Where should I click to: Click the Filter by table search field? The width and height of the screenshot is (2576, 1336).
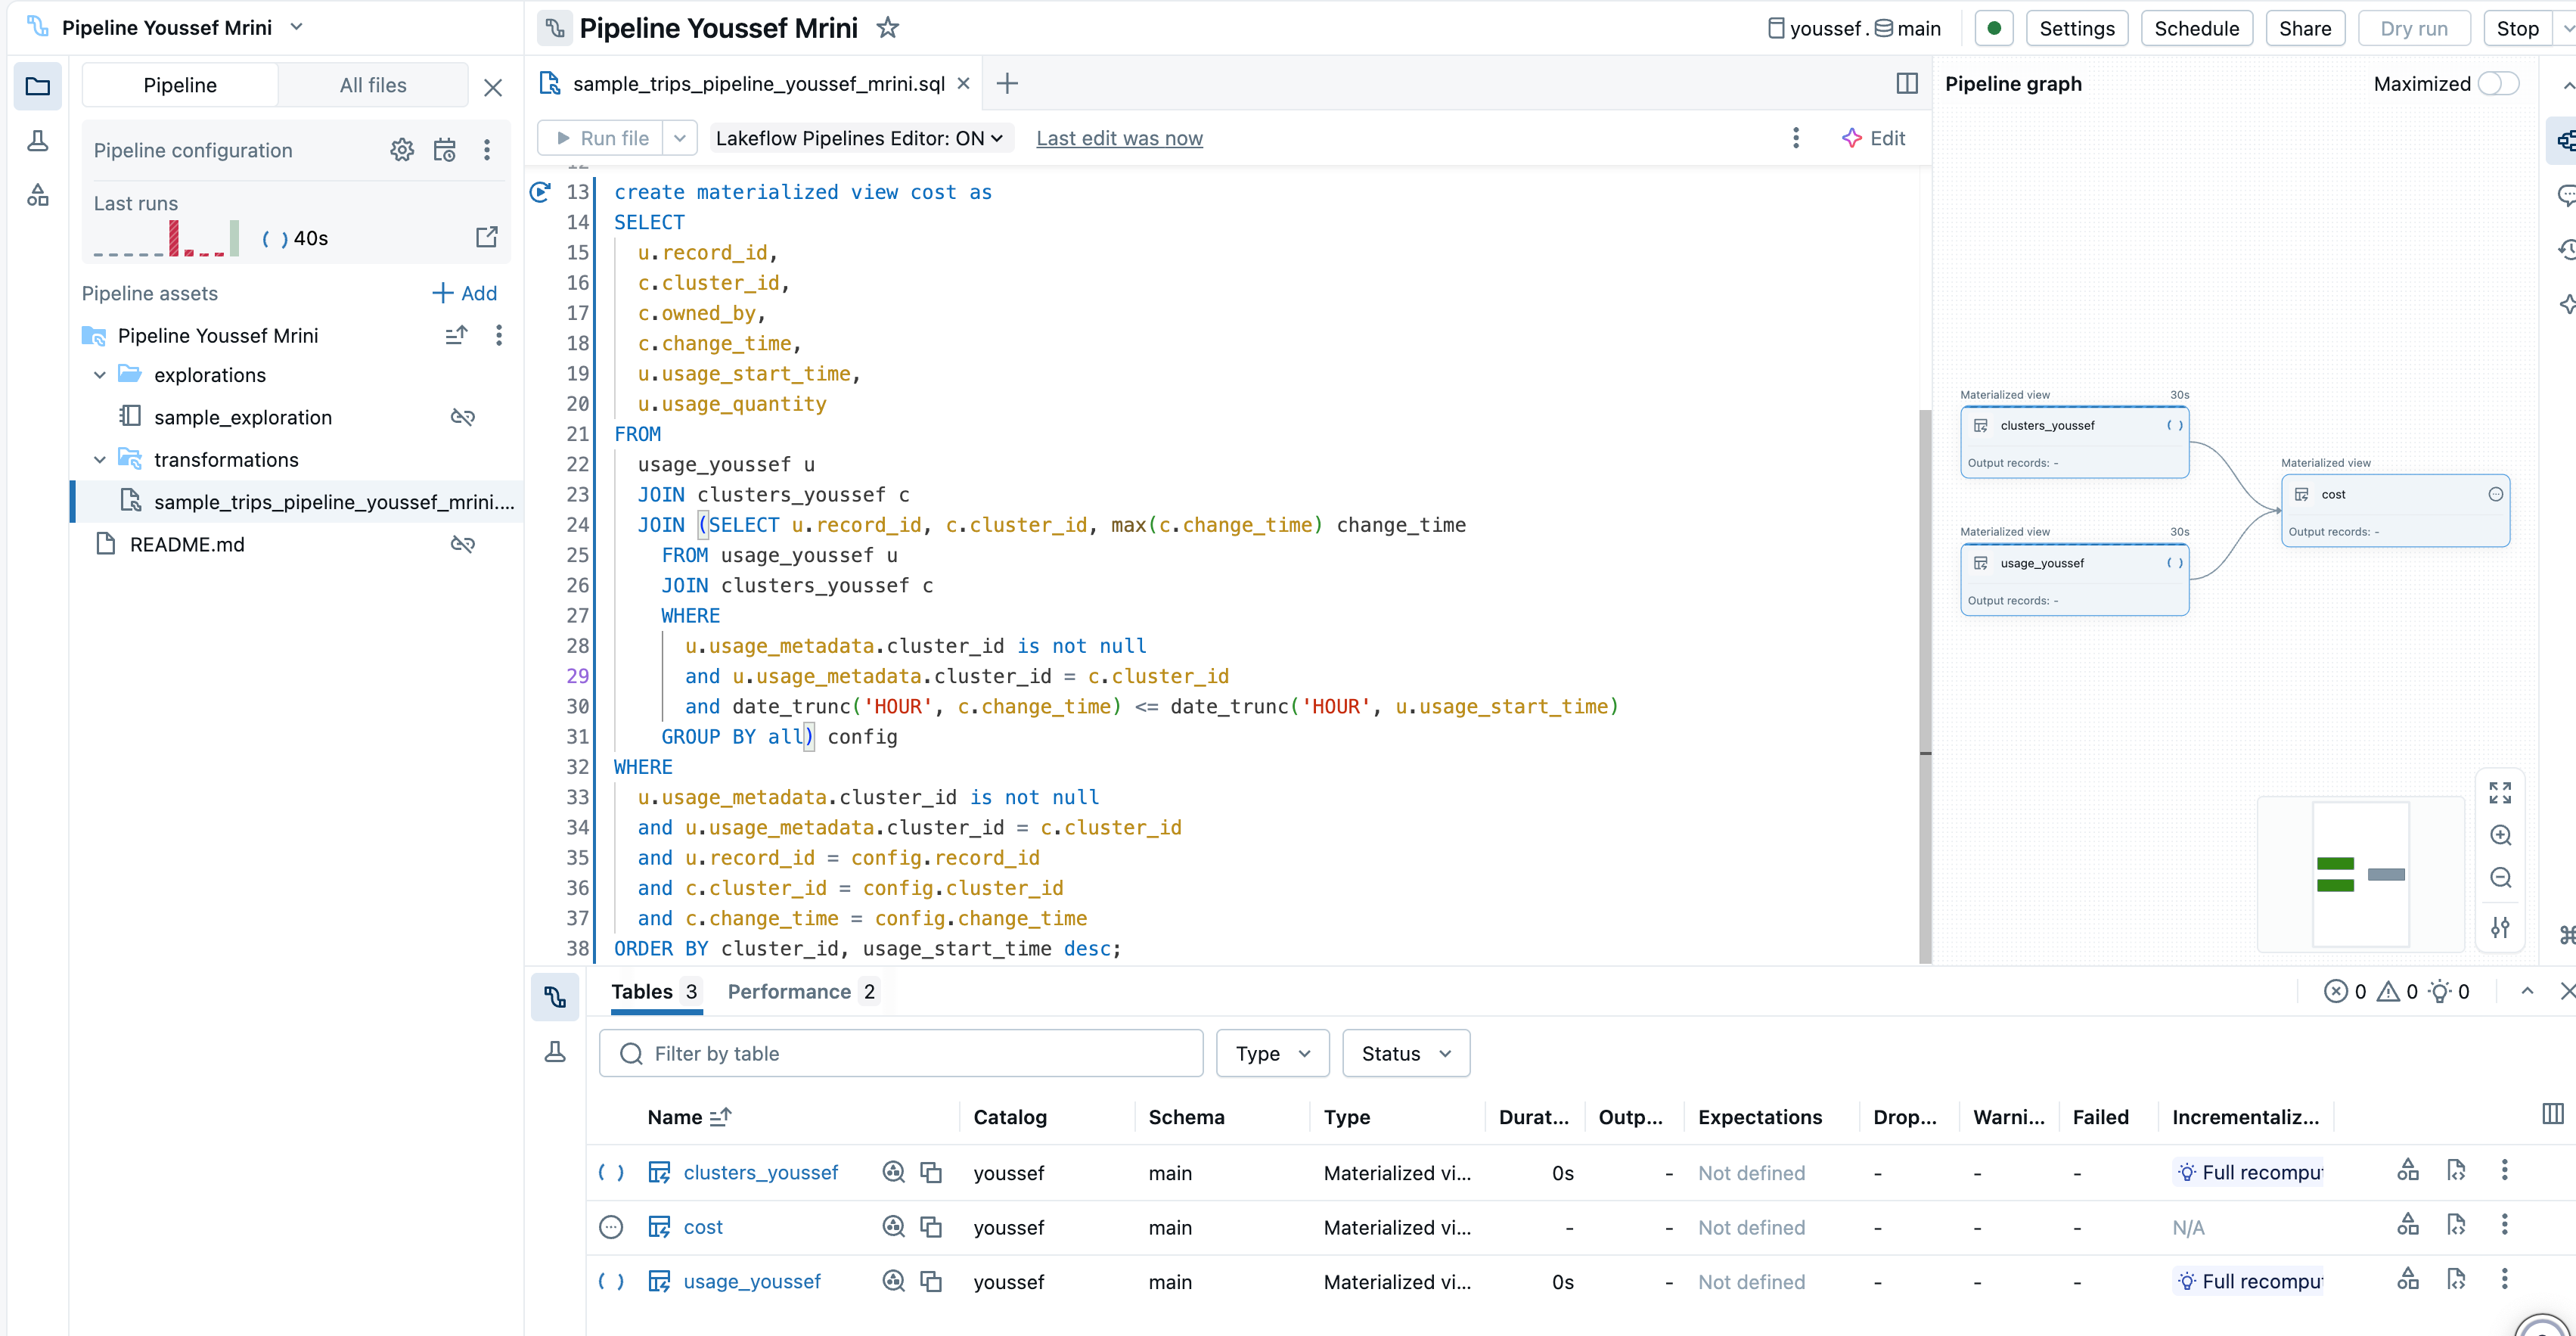[900, 1053]
